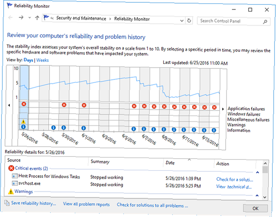Click Save reliability history link

click(34, 203)
